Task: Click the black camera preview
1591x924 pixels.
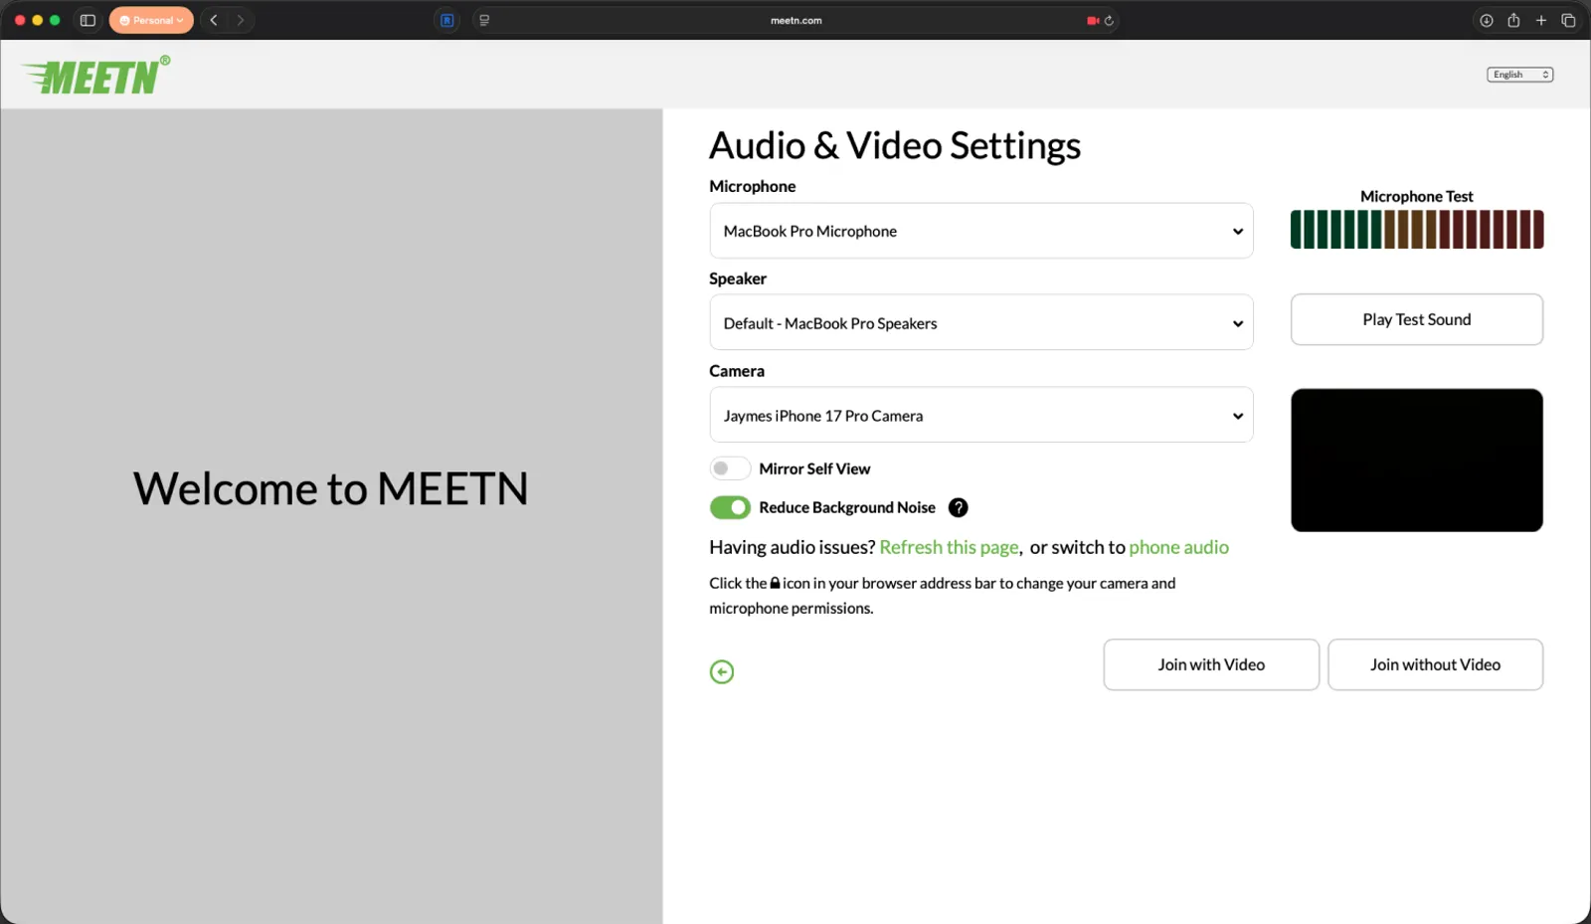Action: click(x=1417, y=461)
